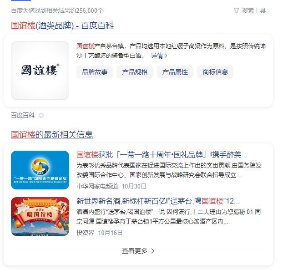
Task: Select the 品牌故事 tag
Action: click(x=95, y=72)
